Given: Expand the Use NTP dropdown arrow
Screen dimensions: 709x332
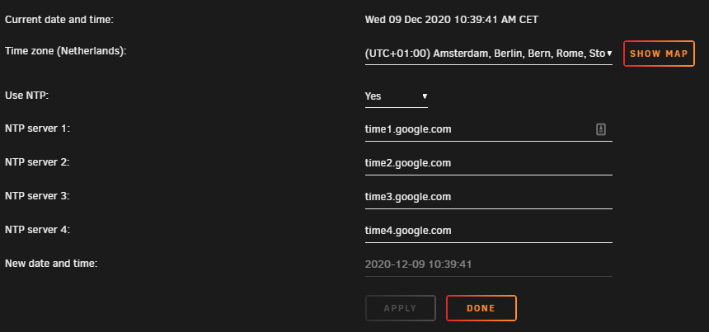Looking at the screenshot, I should 425,96.
